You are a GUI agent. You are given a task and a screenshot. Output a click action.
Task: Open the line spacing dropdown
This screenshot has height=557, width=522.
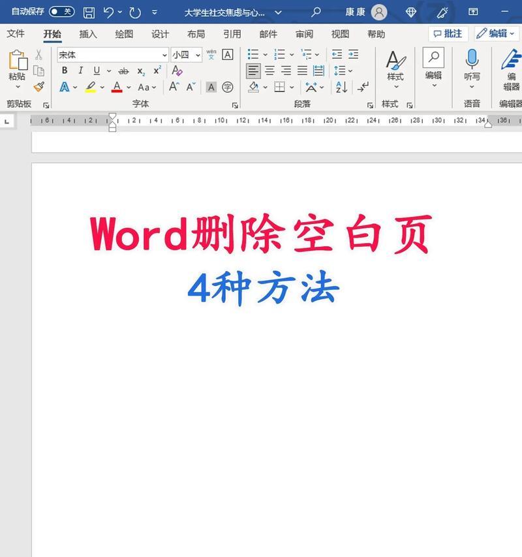[x=341, y=70]
